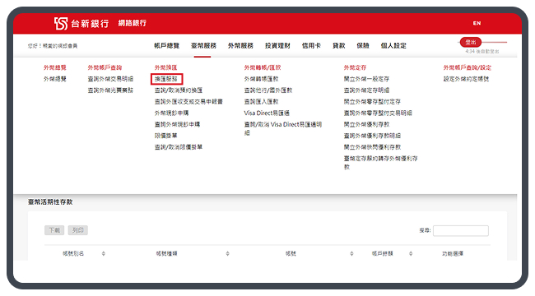Select 查詢外幣現鈔申購

178,124
